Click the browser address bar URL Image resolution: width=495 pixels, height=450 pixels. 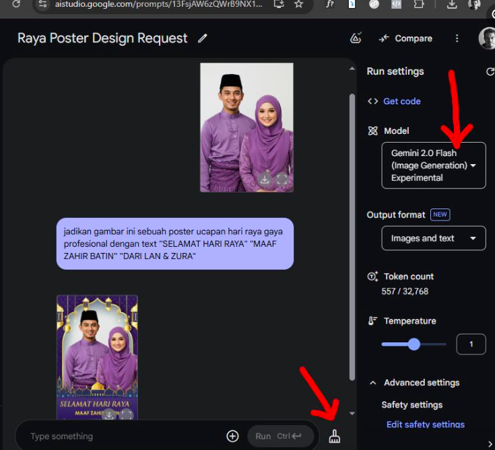[158, 4]
